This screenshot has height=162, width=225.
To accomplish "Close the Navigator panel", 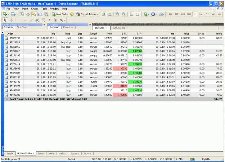I will [x=90, y=25].
